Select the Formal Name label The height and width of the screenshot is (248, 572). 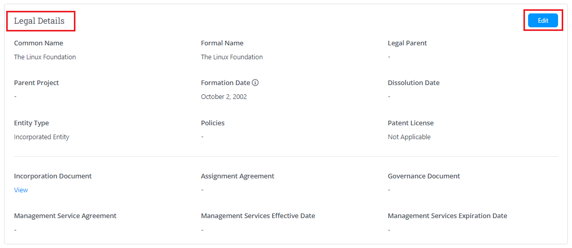pyautogui.click(x=222, y=43)
